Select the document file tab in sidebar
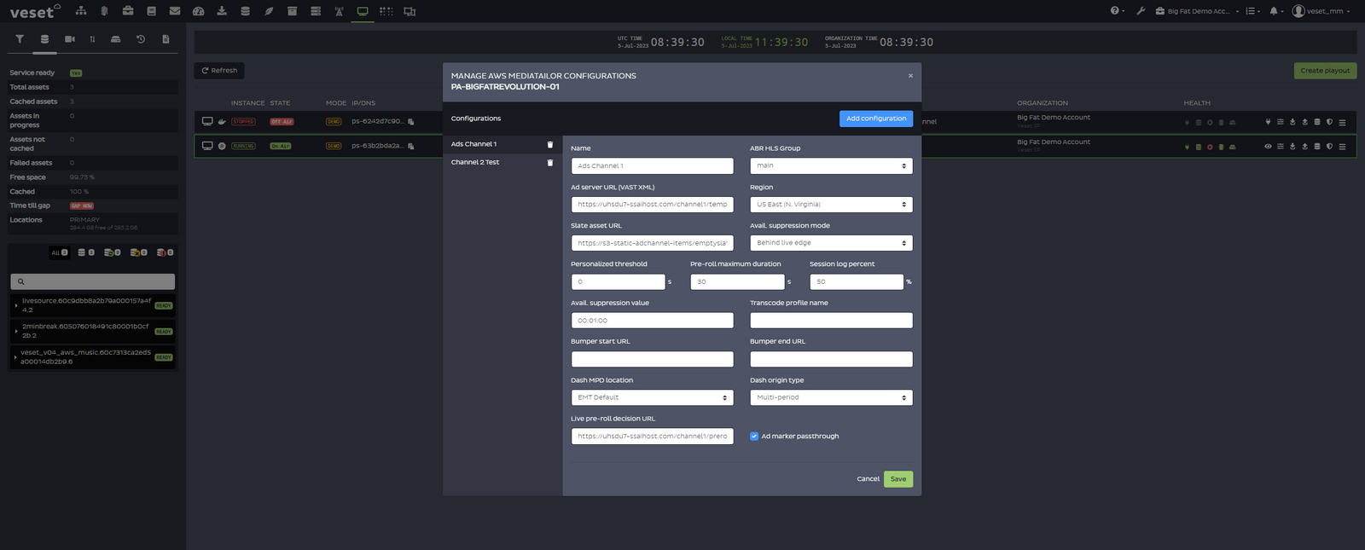The image size is (1365, 550). [166, 39]
